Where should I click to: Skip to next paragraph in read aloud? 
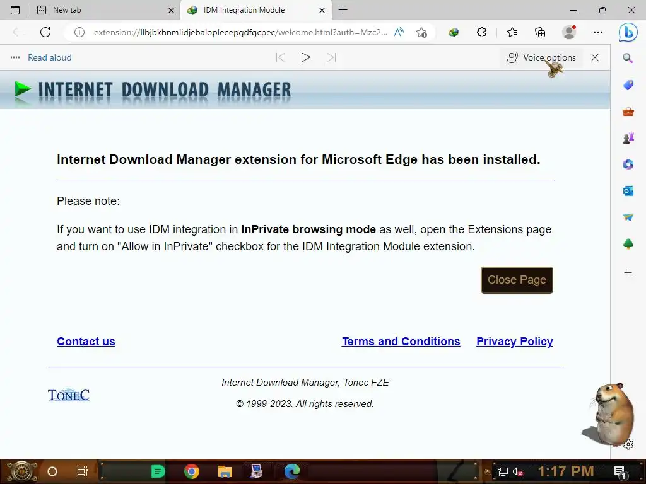coord(331,57)
